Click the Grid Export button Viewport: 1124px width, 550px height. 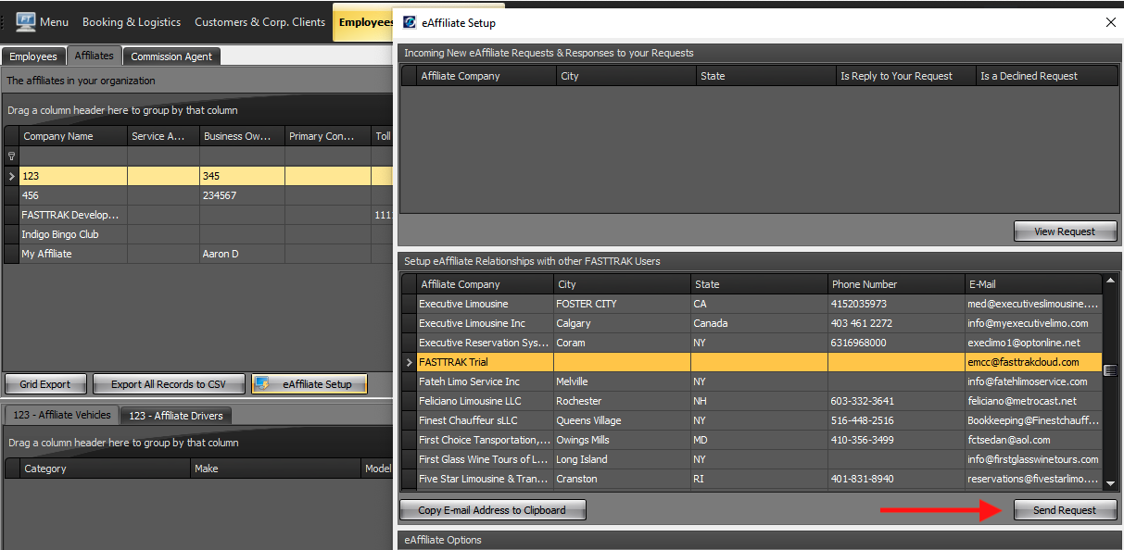[x=46, y=384]
